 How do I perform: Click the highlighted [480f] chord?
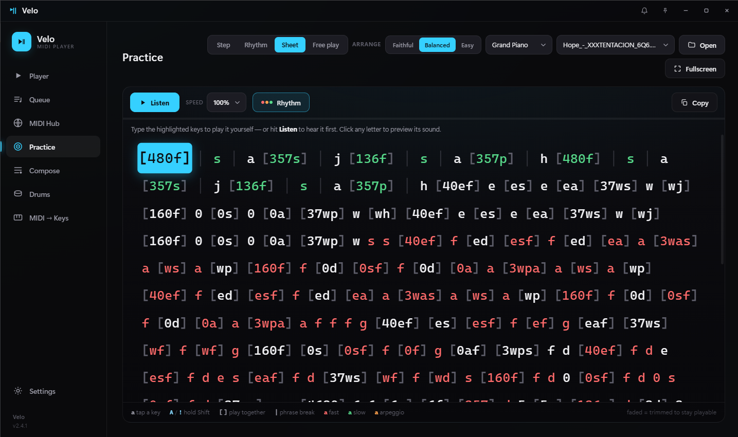pyautogui.click(x=165, y=158)
